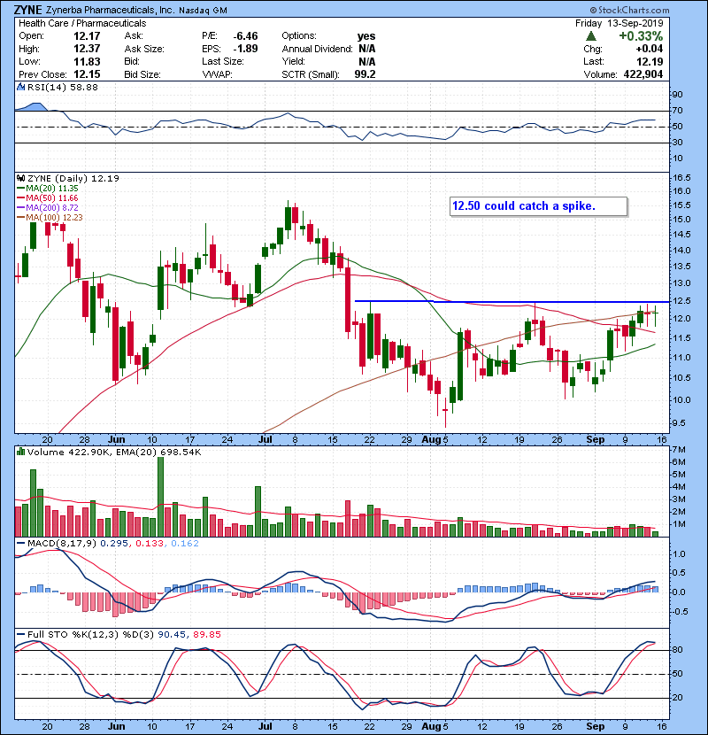Click the volume bars icon beside Volume label
The image size is (708, 735).
(x=20, y=452)
